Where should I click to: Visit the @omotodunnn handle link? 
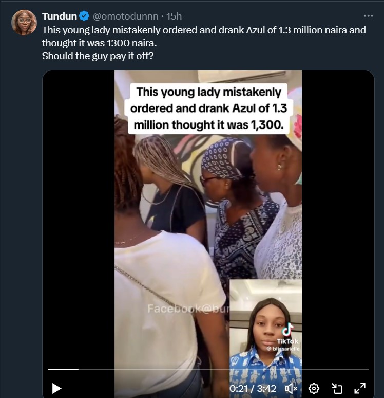(126, 16)
